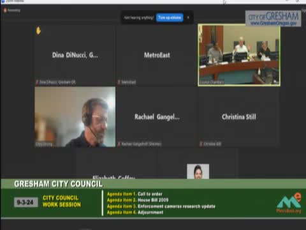
Task: Select the MetroEast participant tile
Action: click(157, 55)
